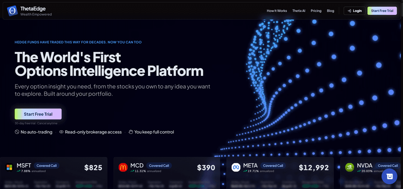
Task: Click the $390 value on MCD card
Action: [x=206, y=168]
